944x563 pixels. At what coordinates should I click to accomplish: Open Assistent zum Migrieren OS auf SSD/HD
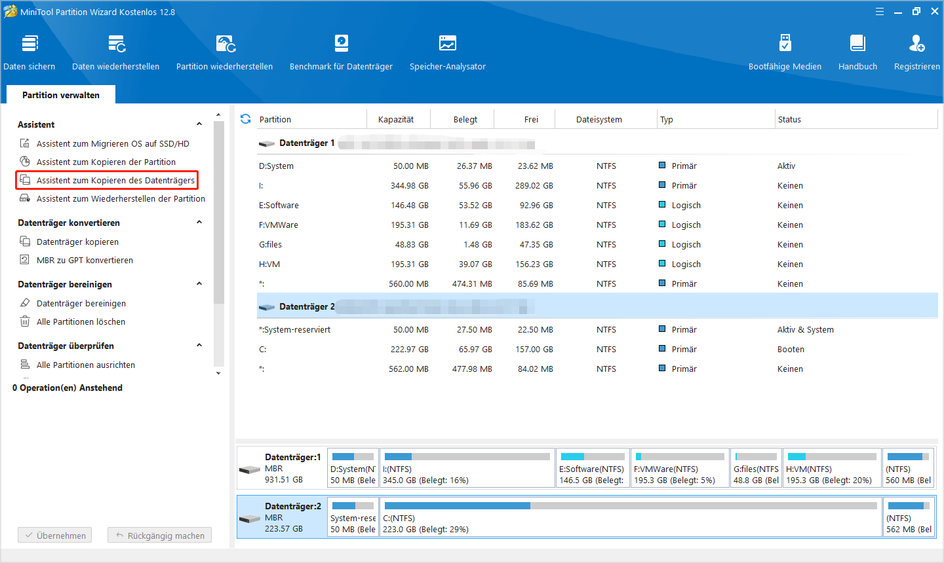[x=113, y=143]
